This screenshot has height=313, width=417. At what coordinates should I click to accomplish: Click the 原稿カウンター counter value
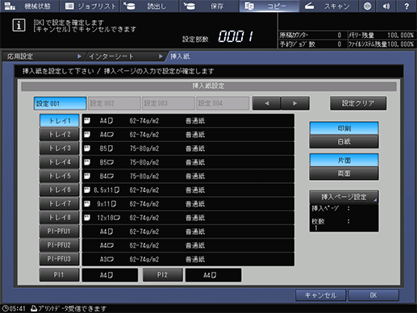340,35
